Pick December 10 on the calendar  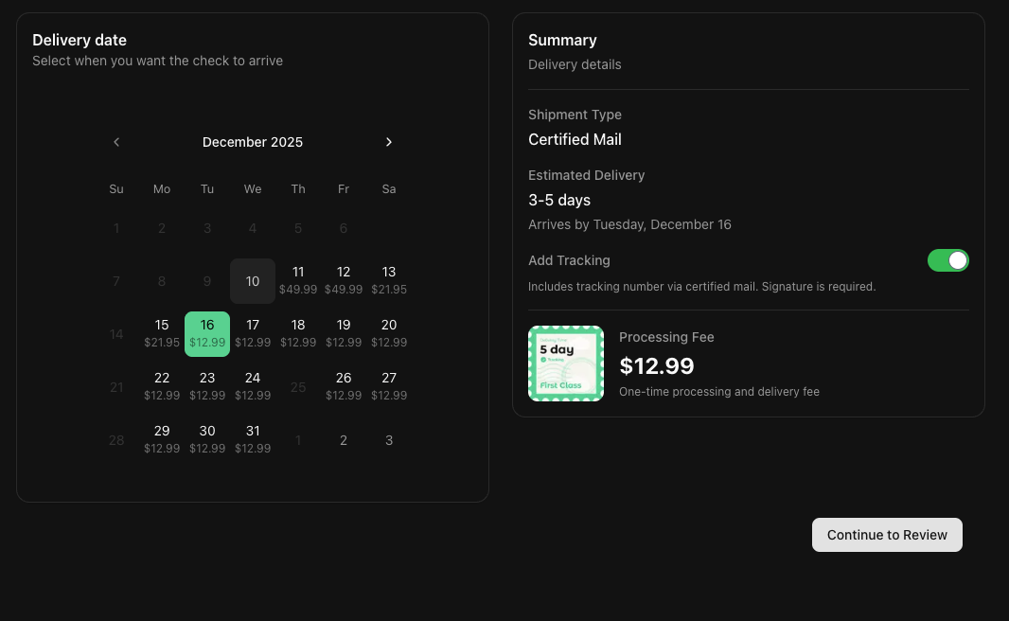pyautogui.click(x=253, y=281)
